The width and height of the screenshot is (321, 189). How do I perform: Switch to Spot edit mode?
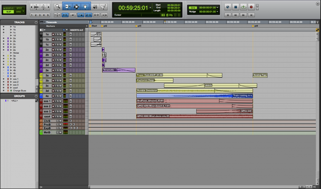coord(20,8)
